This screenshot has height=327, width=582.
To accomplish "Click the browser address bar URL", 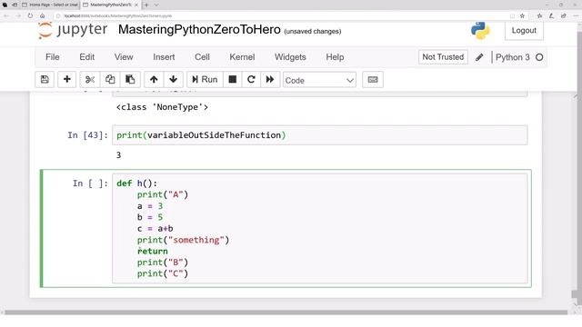I will (118, 16).
